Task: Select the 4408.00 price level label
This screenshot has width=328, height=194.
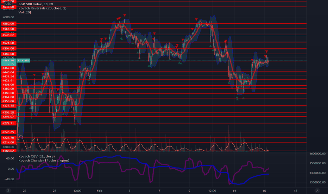Action: pyautogui.click(x=8, y=85)
